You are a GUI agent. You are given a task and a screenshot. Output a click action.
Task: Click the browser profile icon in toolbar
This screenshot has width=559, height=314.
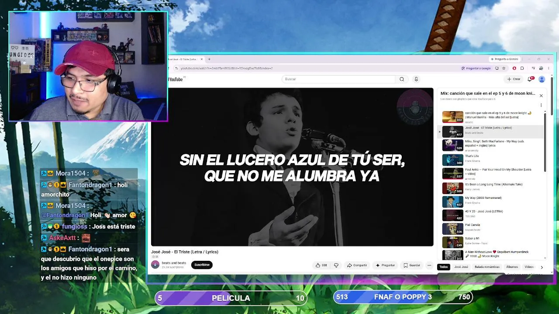tap(541, 68)
